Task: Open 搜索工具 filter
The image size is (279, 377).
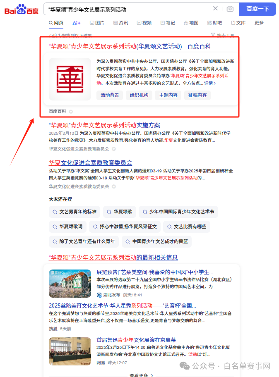Action: click(222, 36)
